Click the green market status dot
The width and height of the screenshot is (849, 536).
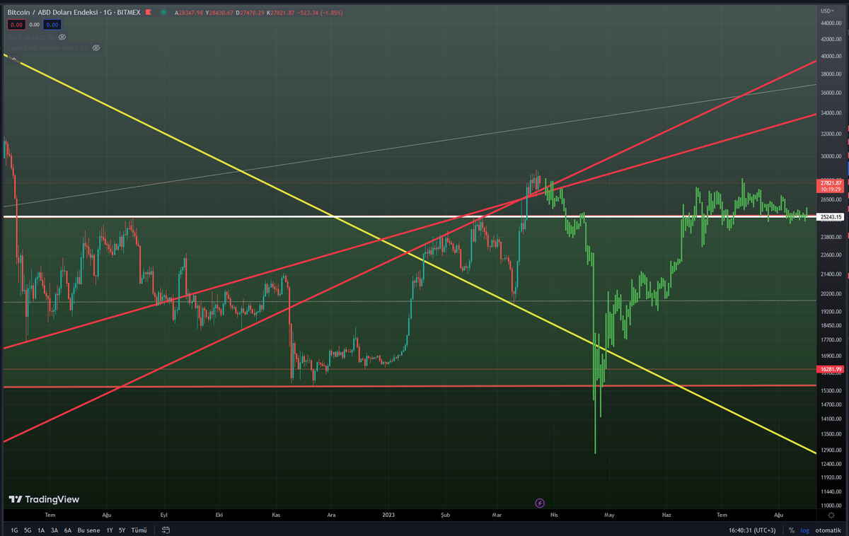point(163,12)
